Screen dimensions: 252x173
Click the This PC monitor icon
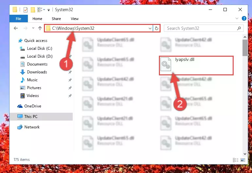coord(20,117)
